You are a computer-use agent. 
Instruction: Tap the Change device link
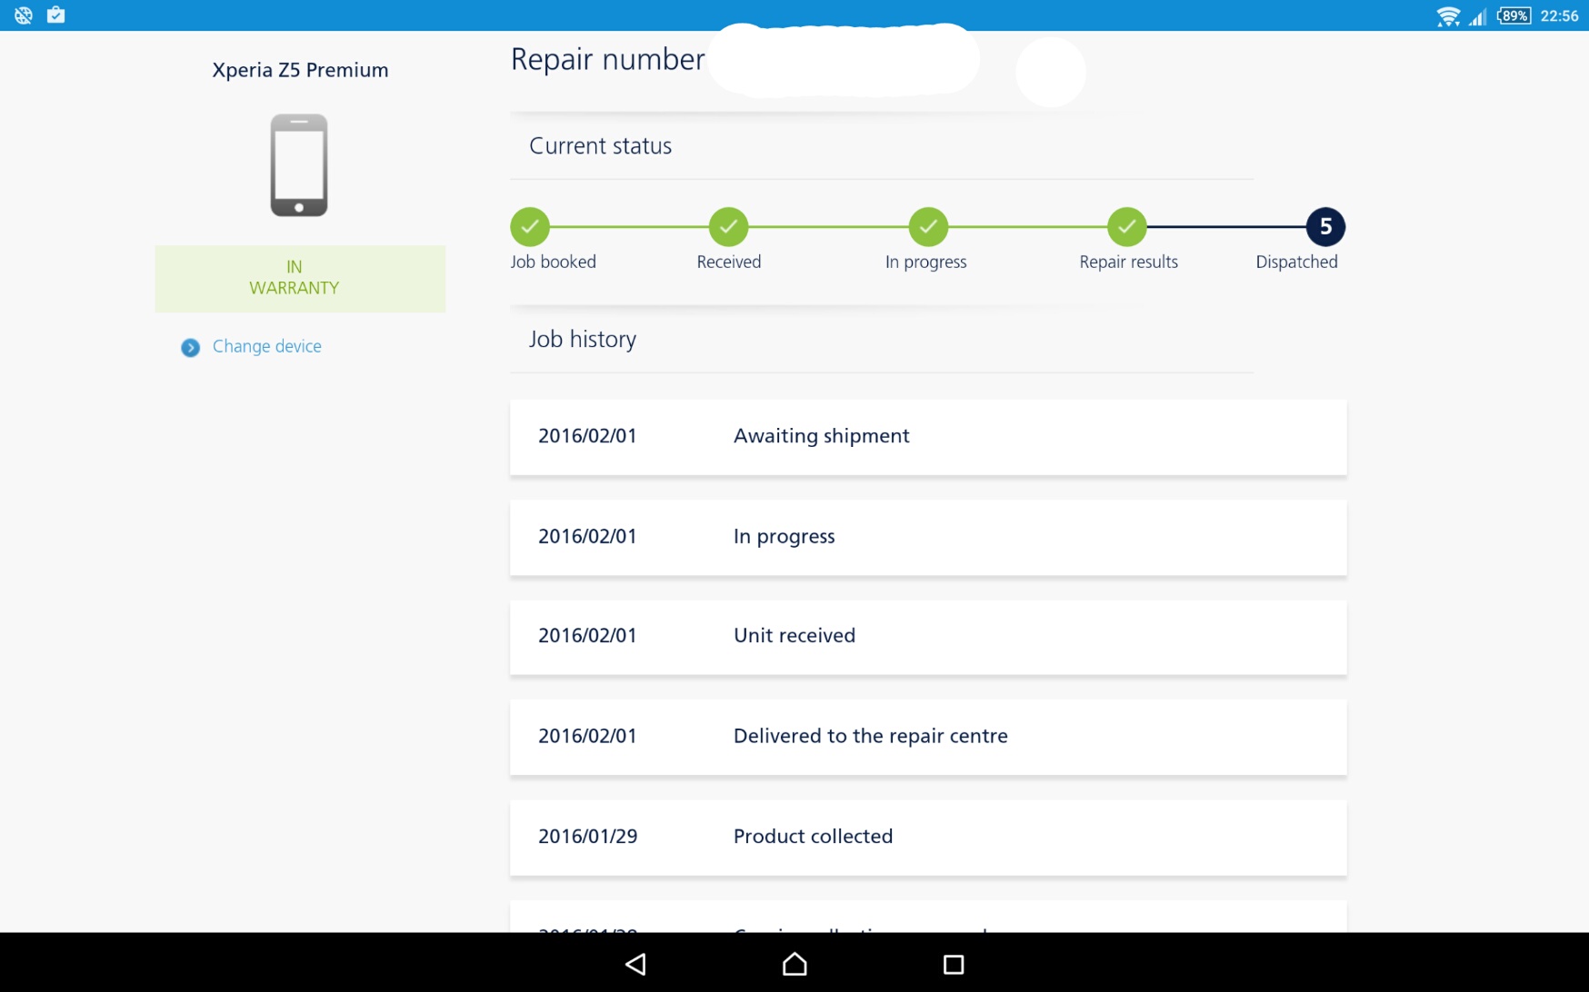[x=266, y=346]
